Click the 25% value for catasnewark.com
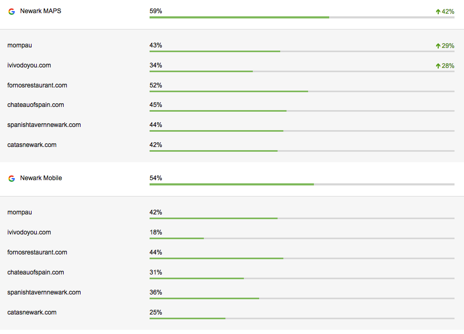The image size is (464, 334). pos(155,312)
